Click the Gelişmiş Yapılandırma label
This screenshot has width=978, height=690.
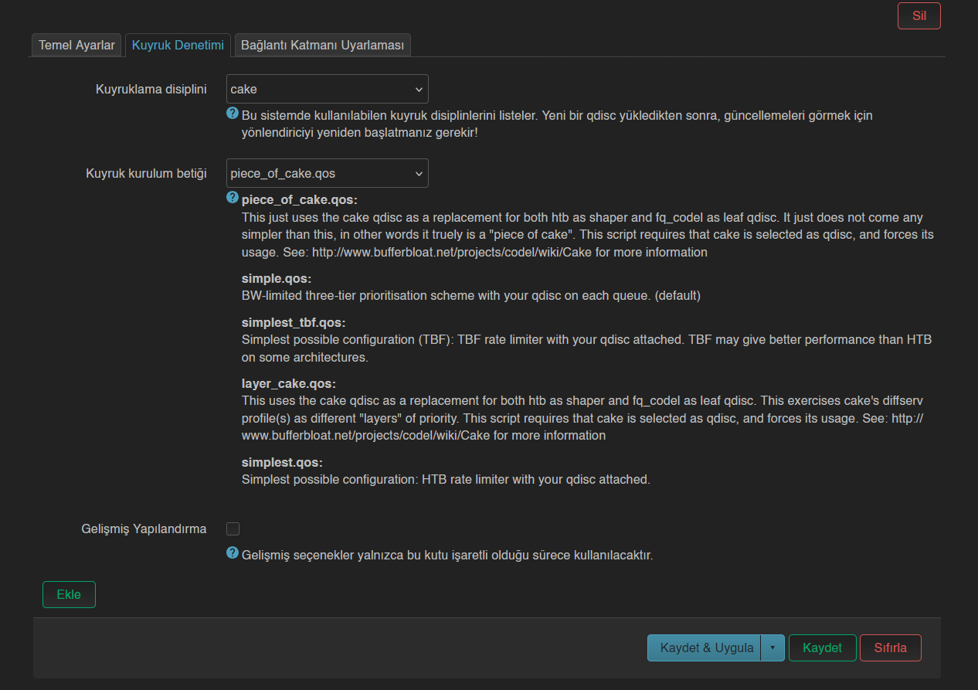pos(144,529)
